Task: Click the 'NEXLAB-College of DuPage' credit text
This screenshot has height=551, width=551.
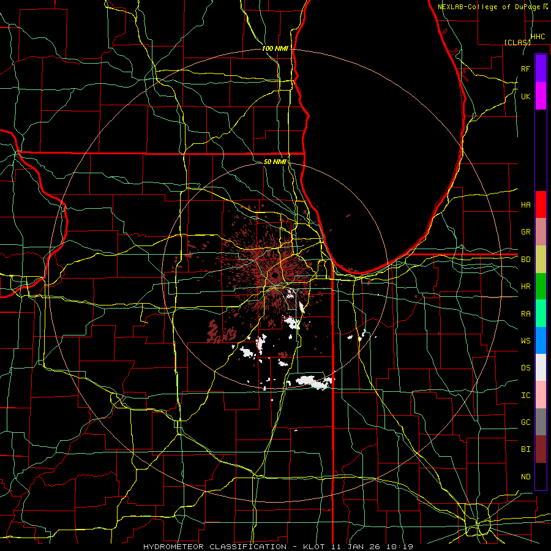Action: tap(490, 7)
